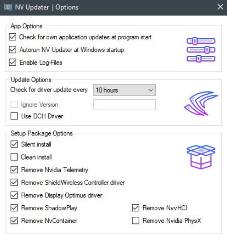Toggle Remove ShadowPlay checkbox
227x234 pixels.
(x=14, y=208)
